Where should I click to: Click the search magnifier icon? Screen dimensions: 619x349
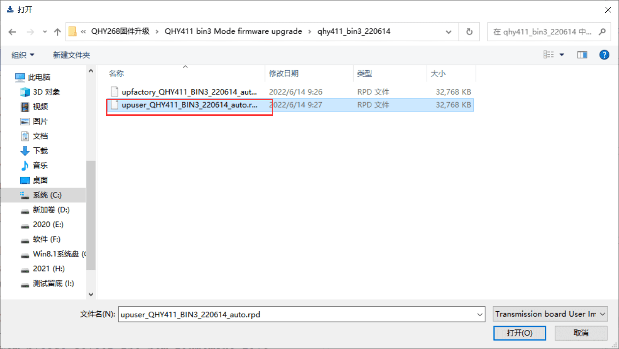(602, 31)
